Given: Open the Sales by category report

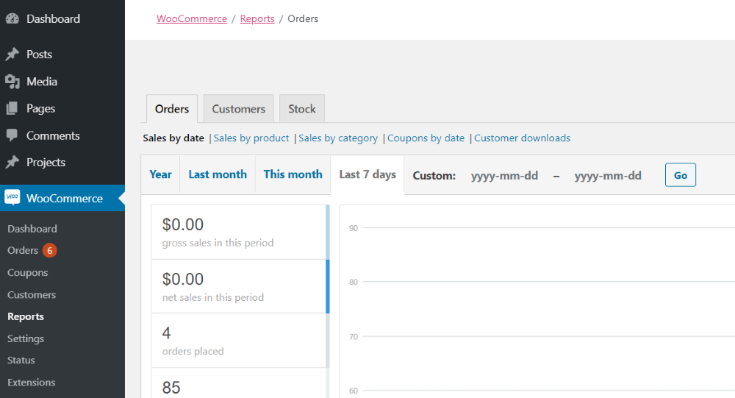Looking at the screenshot, I should 338,138.
